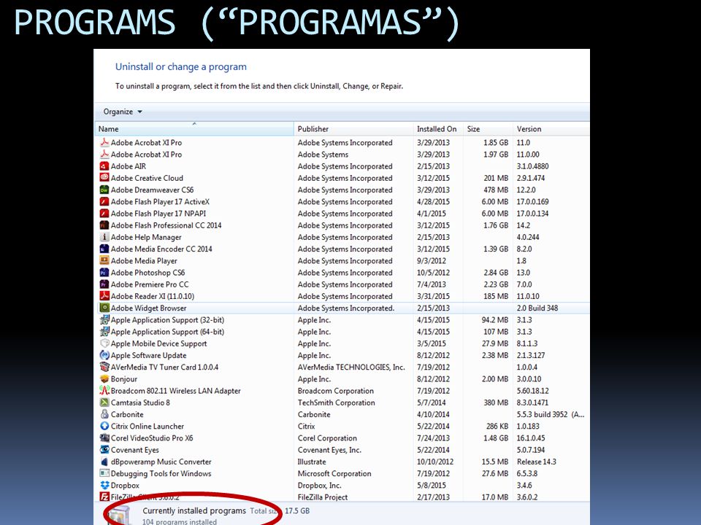Select the Adobe Flash Professional CC 2014 icon

[x=104, y=225]
